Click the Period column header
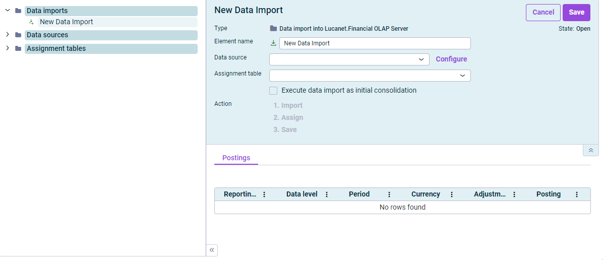The image size is (603, 260). pyautogui.click(x=359, y=194)
